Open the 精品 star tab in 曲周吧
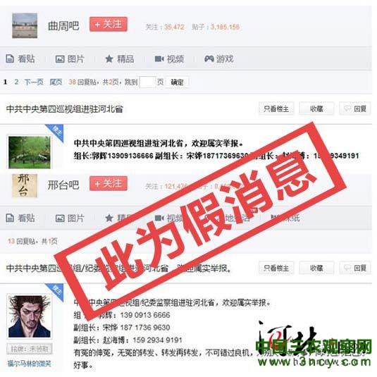This screenshot has height=377, width=377. pos(120,58)
